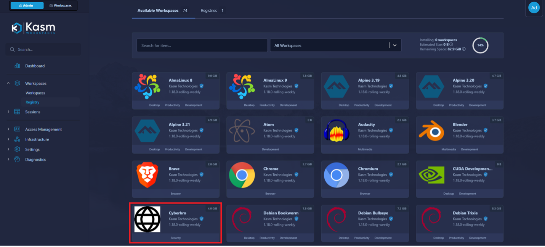
Task: Click the Estimated Size info icon
Action: click(x=451, y=45)
